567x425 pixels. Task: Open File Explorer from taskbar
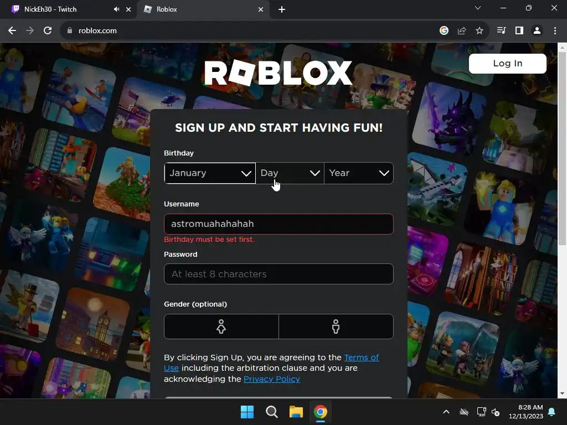296,412
